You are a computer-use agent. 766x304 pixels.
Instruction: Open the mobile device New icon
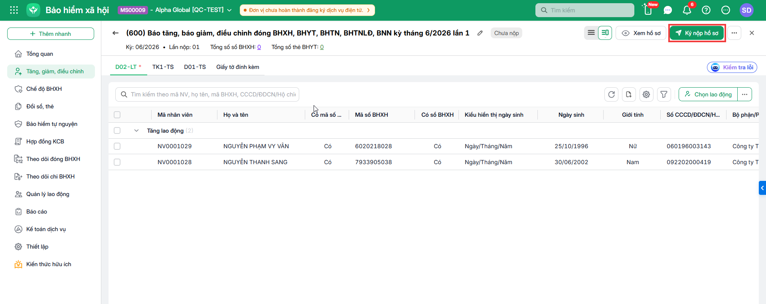648,10
